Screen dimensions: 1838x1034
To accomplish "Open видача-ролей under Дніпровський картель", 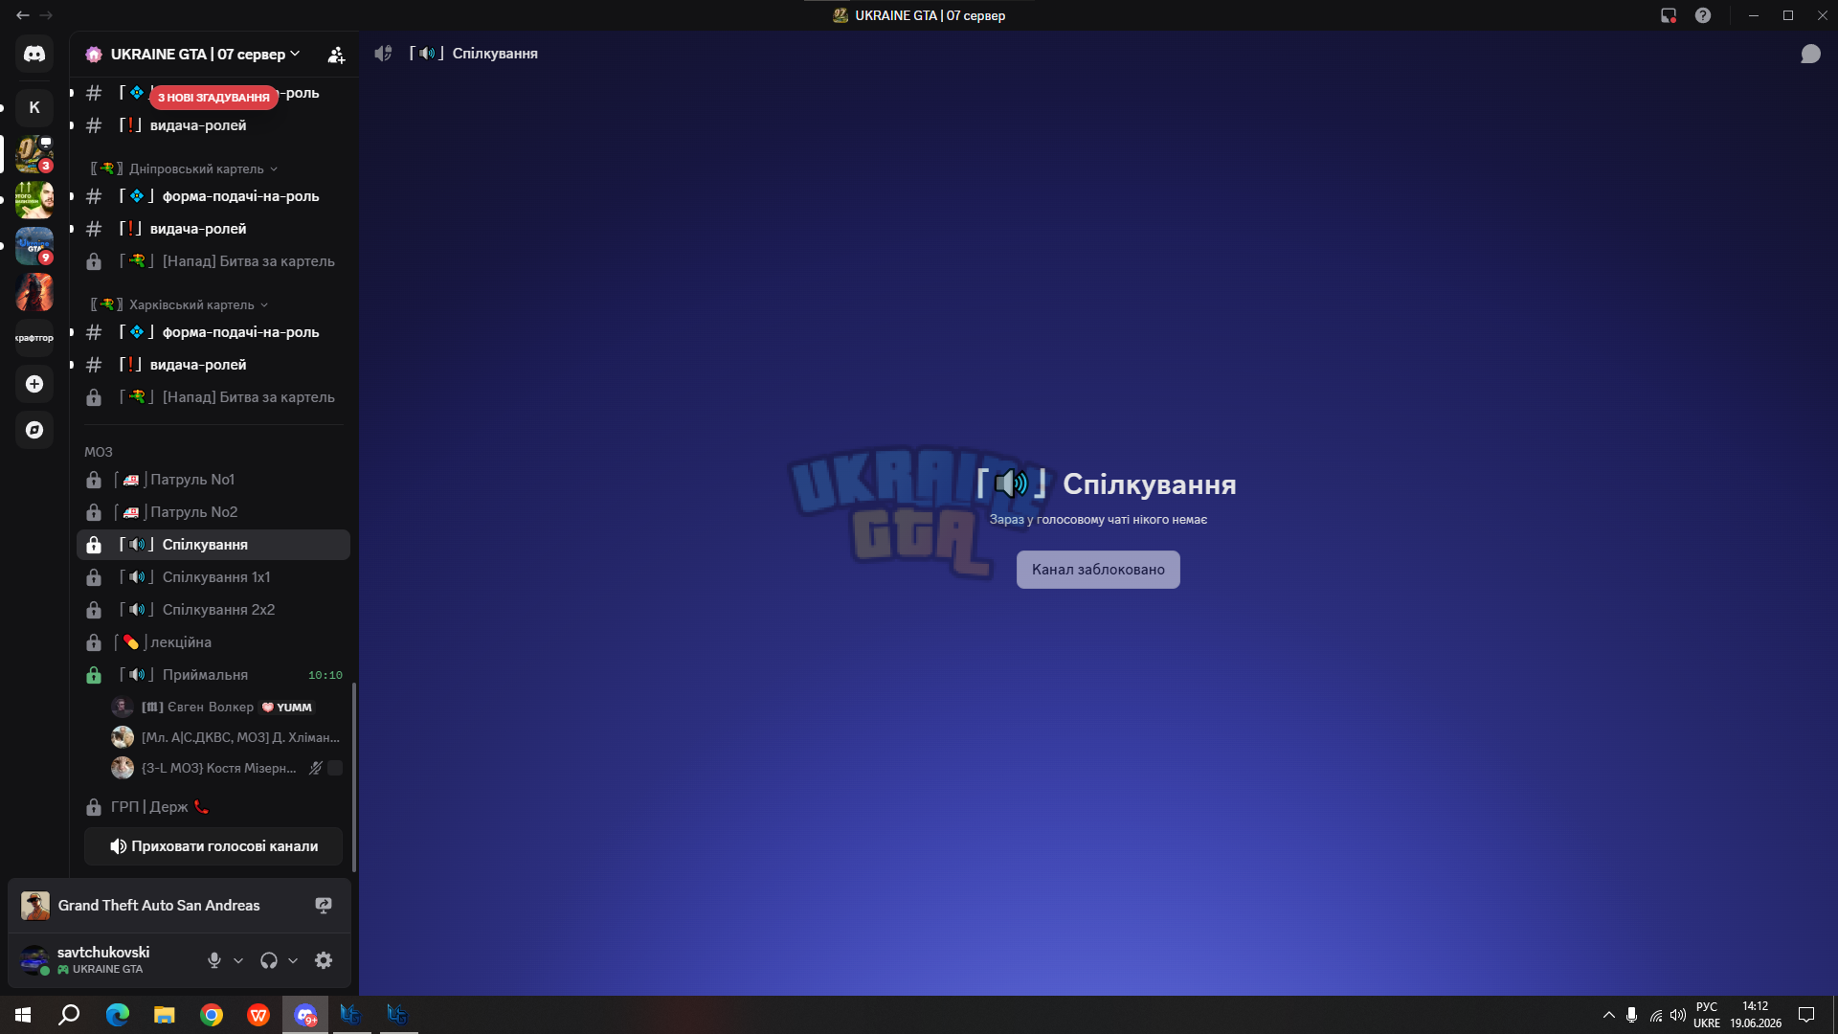I will (x=213, y=229).
